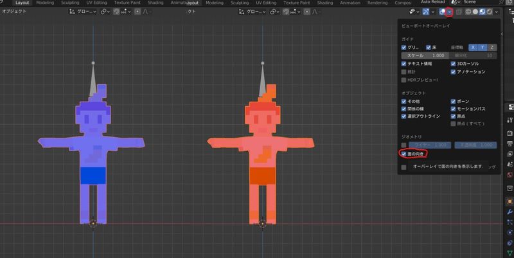
Task: Uncheck the 面の向き face orientation checkbox
Action: [403, 154]
